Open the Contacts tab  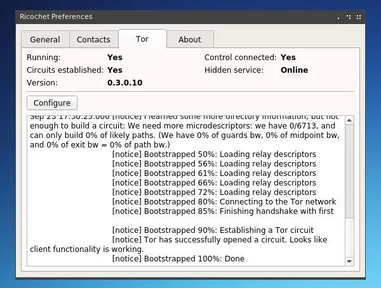pyautogui.click(x=93, y=39)
